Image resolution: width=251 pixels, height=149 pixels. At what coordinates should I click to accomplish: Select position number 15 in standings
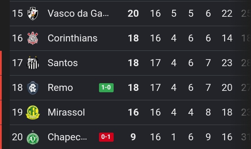(17, 14)
